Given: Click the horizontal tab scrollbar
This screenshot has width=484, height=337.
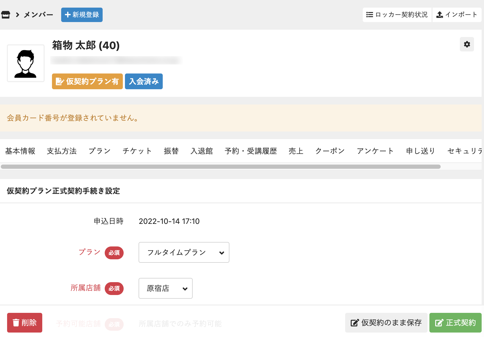Looking at the screenshot, I should tap(220, 167).
